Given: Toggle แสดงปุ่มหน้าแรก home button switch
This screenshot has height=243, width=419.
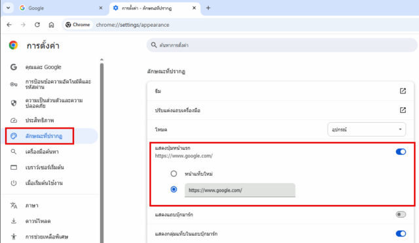Looking at the screenshot, I should pyautogui.click(x=401, y=152).
